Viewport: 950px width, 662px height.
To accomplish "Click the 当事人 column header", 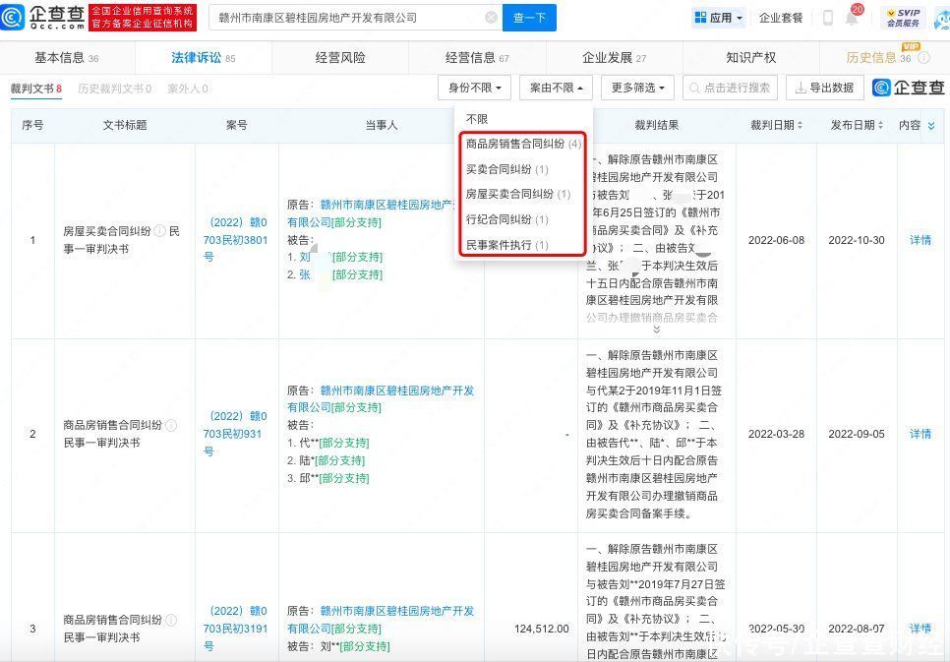I will [x=382, y=125].
